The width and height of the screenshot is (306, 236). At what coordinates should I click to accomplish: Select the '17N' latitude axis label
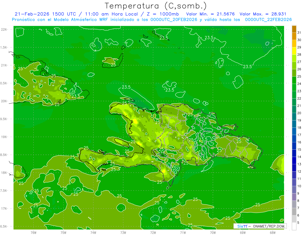coord(4,209)
